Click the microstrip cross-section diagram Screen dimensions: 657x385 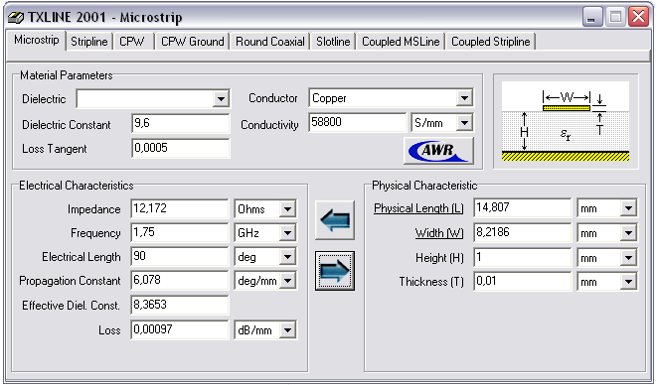566,121
